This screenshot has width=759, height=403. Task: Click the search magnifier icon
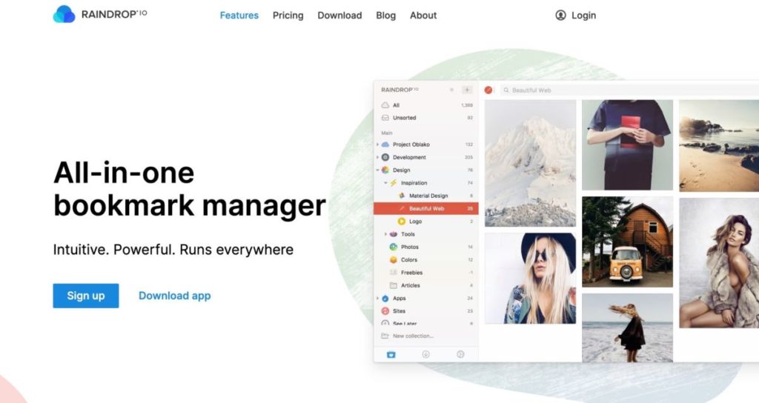coord(506,90)
